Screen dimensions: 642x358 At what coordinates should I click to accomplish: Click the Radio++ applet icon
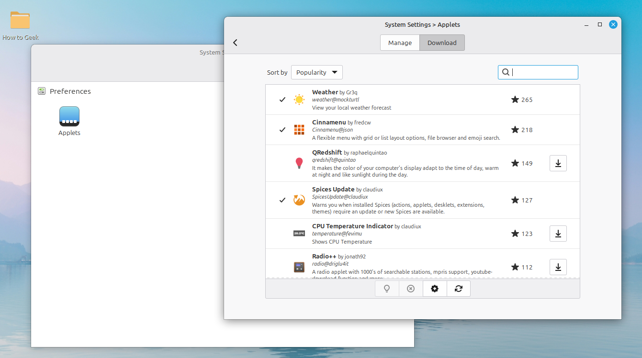(299, 267)
